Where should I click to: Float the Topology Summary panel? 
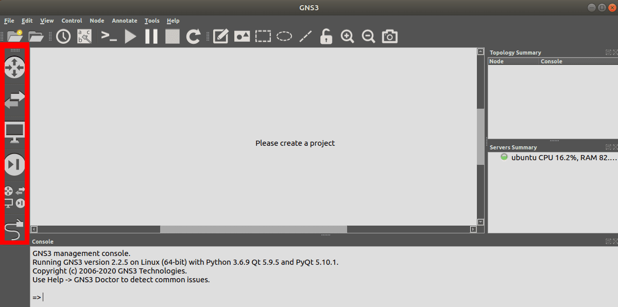pyautogui.click(x=608, y=53)
